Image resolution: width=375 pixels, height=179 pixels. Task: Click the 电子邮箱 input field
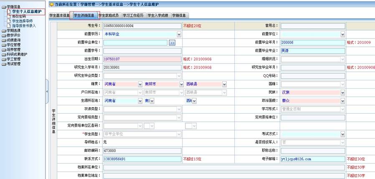(313, 159)
